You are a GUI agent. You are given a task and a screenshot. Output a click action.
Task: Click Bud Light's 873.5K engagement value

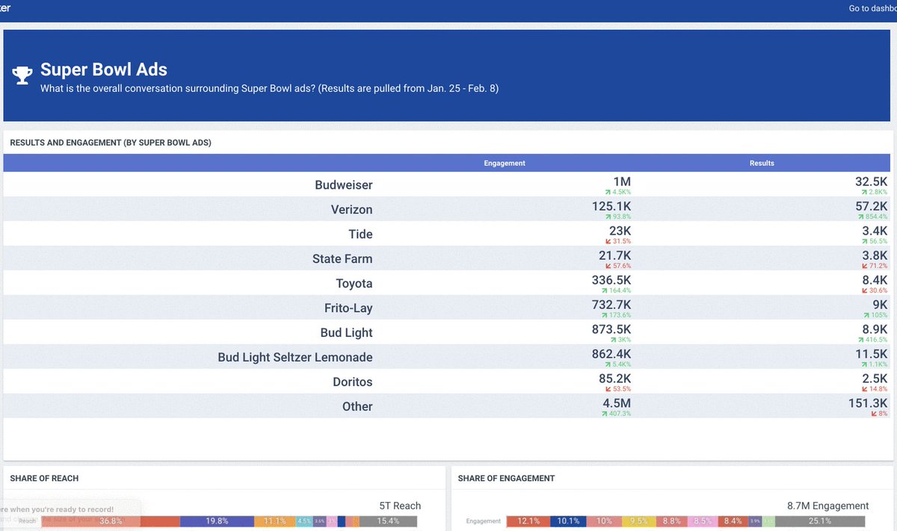(611, 329)
